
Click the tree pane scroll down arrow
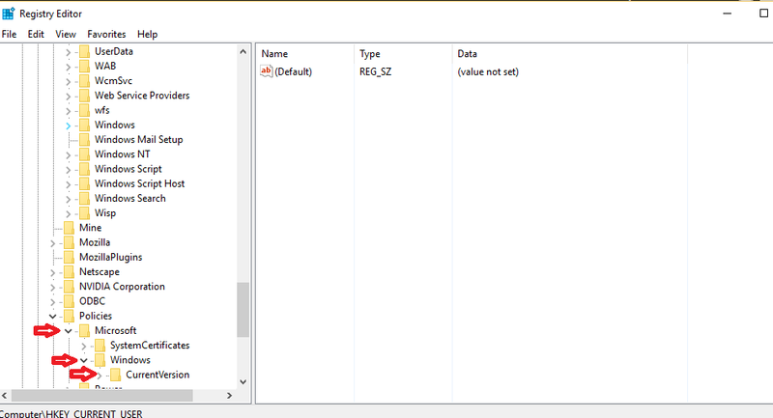pyautogui.click(x=243, y=381)
